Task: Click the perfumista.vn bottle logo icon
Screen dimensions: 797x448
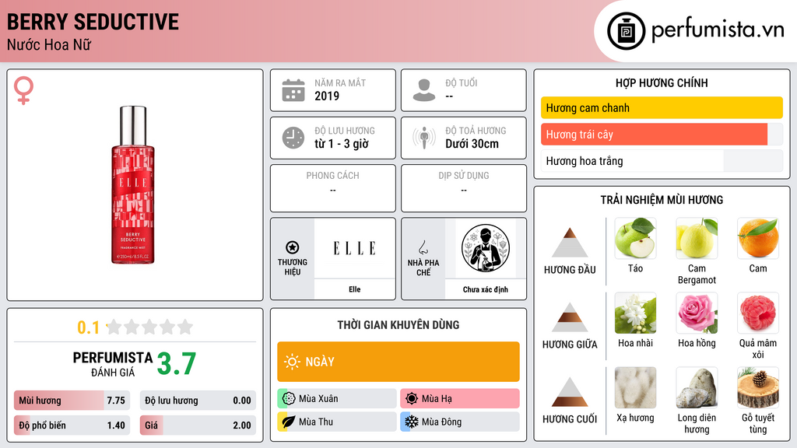Action: [x=626, y=31]
